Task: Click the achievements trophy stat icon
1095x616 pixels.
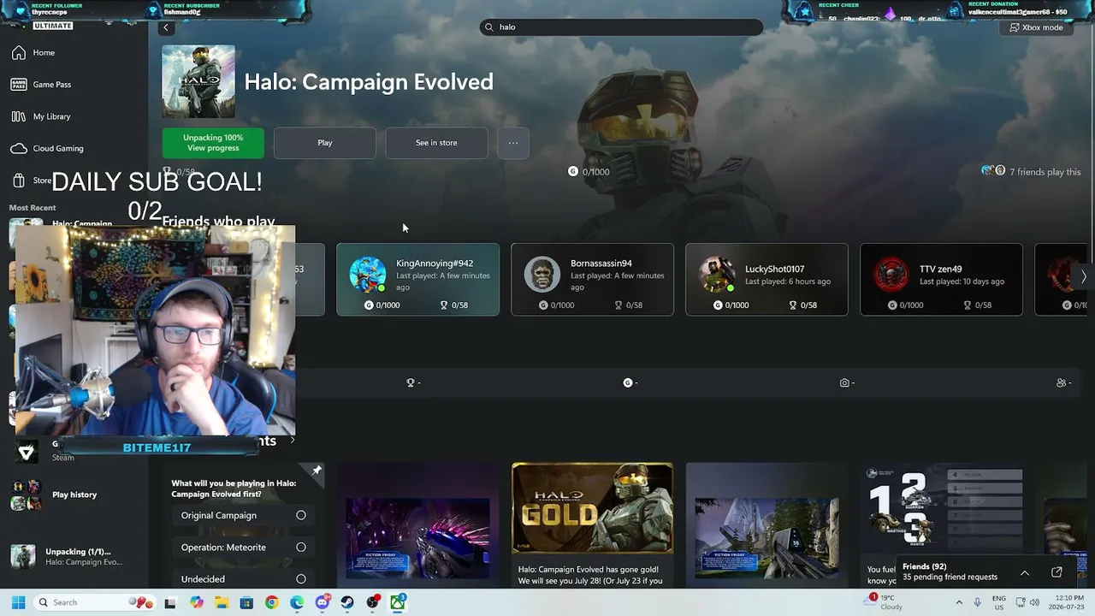Action: pyautogui.click(x=411, y=383)
